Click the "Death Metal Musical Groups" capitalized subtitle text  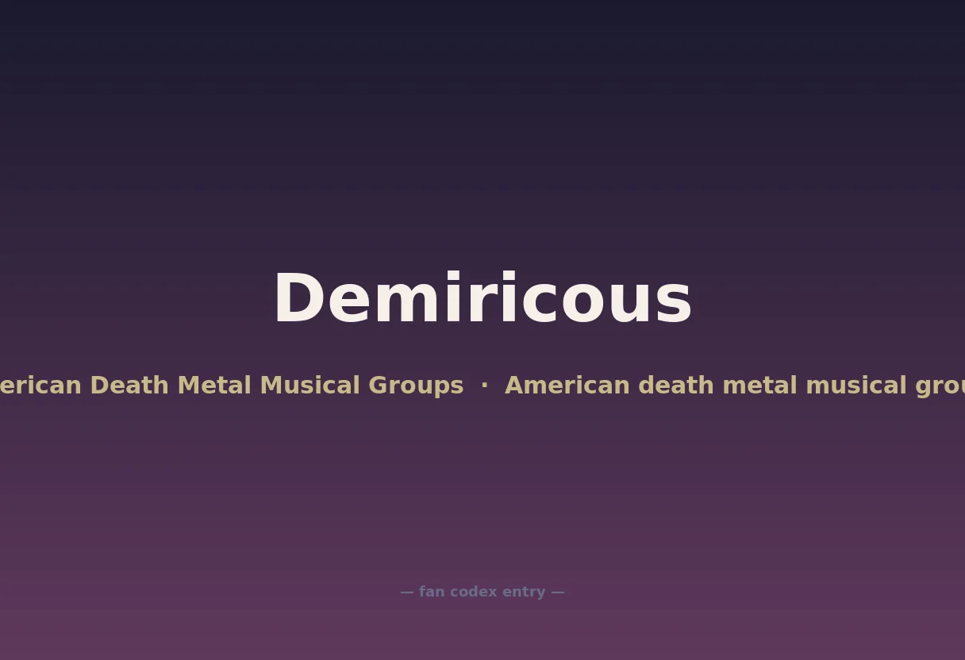(276, 386)
